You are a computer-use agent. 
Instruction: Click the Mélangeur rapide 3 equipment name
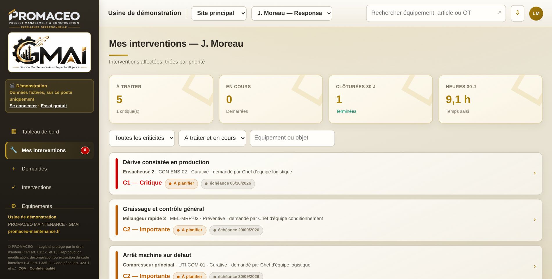pos(144,219)
